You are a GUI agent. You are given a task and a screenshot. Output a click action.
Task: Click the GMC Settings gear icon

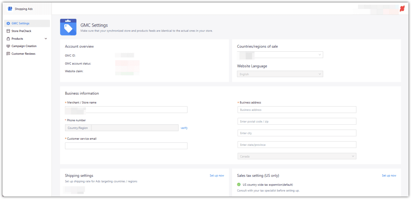pyautogui.click(x=8, y=23)
